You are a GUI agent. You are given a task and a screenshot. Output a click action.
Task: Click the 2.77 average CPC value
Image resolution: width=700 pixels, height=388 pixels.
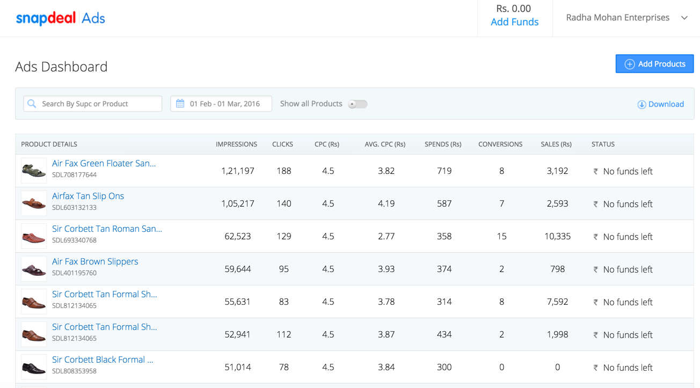(386, 237)
